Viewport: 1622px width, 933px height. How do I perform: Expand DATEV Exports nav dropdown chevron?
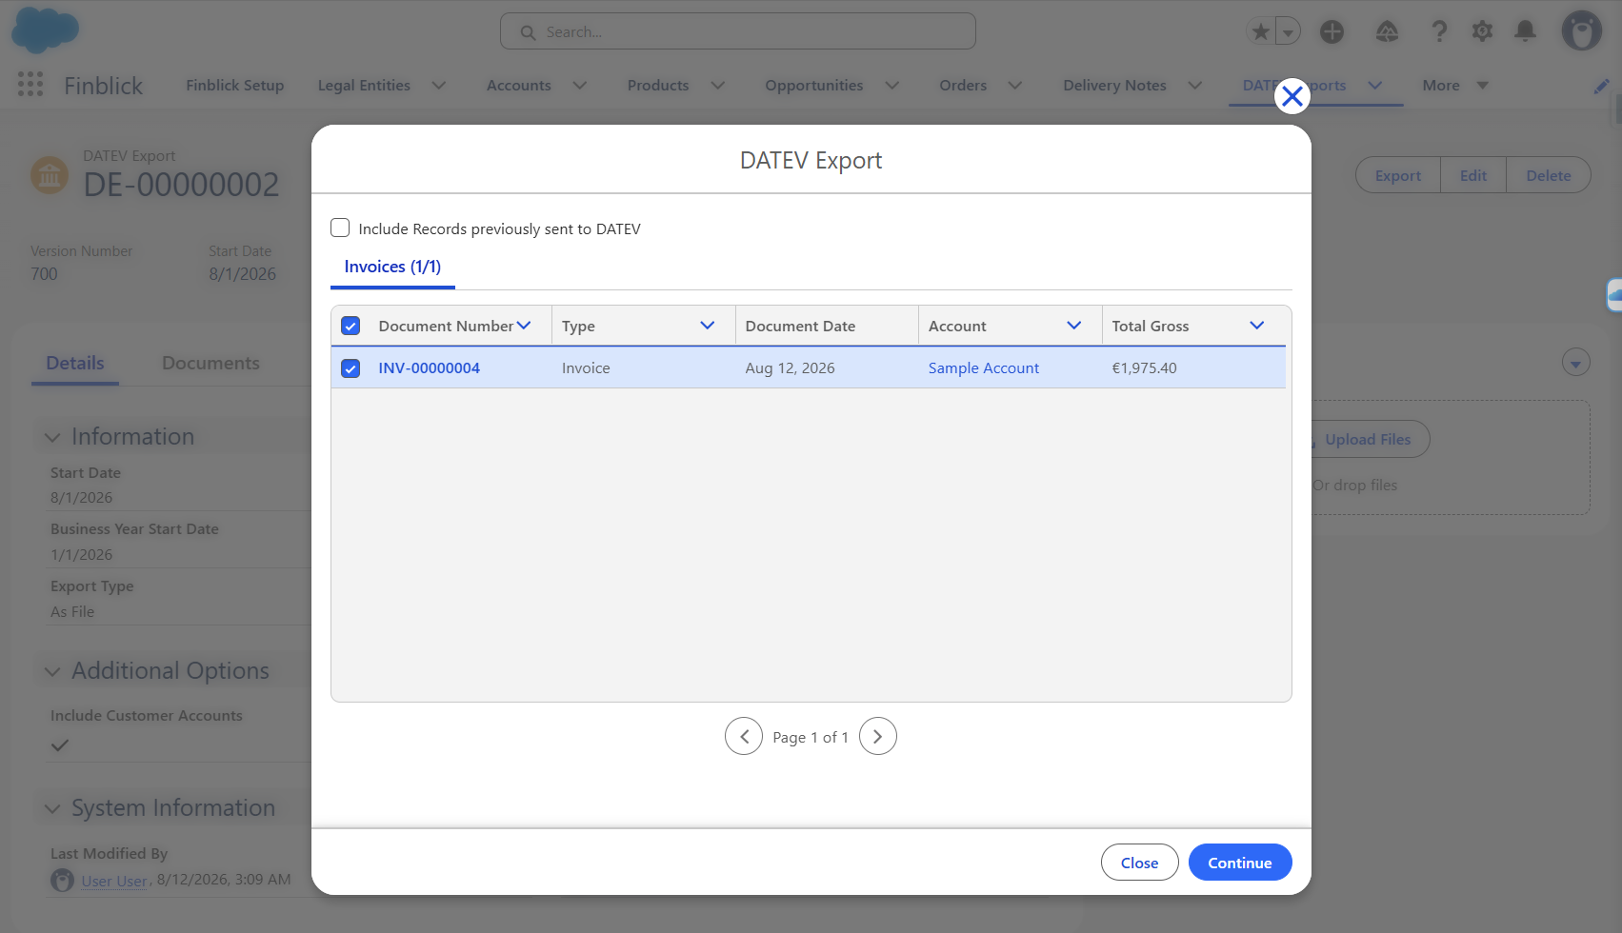tap(1374, 86)
